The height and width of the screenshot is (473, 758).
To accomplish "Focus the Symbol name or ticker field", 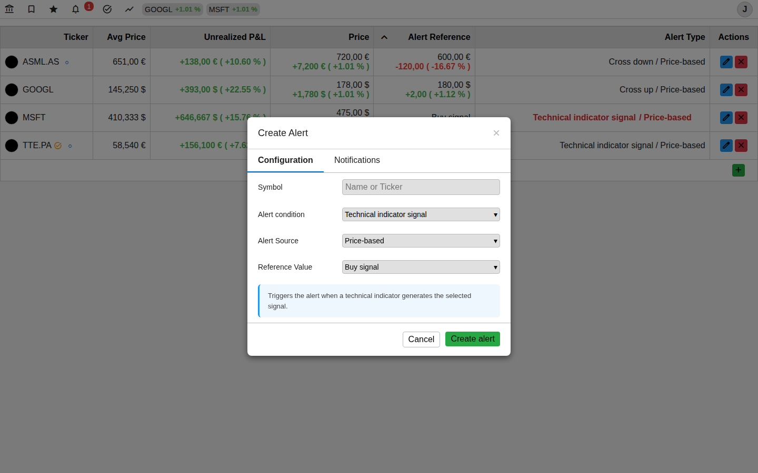I will tap(421, 187).
